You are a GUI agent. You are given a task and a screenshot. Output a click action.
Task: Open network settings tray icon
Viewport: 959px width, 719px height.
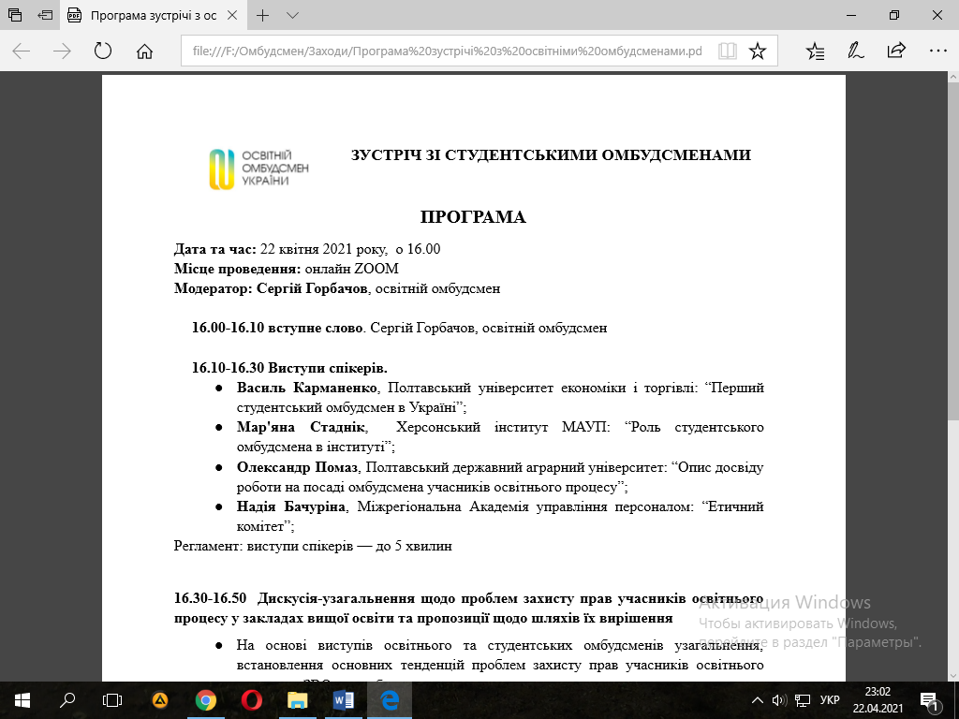point(802,700)
